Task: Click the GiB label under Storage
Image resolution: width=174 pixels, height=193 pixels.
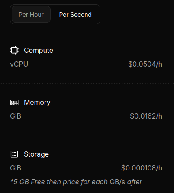Action: click(16, 168)
